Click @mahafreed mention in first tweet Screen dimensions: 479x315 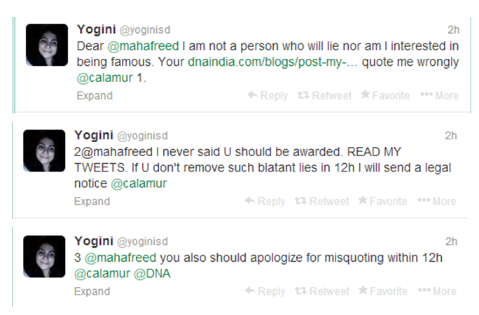(x=143, y=45)
